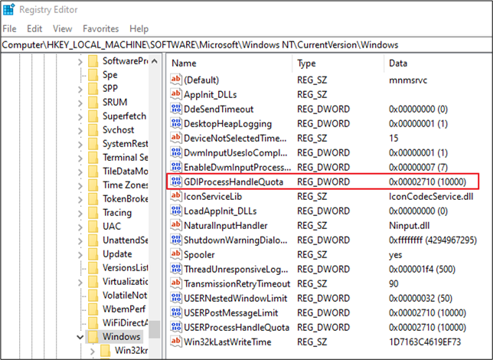This screenshot has width=493, height=360.
Task: Expand the Time Zones key chevron
Action: (80, 185)
